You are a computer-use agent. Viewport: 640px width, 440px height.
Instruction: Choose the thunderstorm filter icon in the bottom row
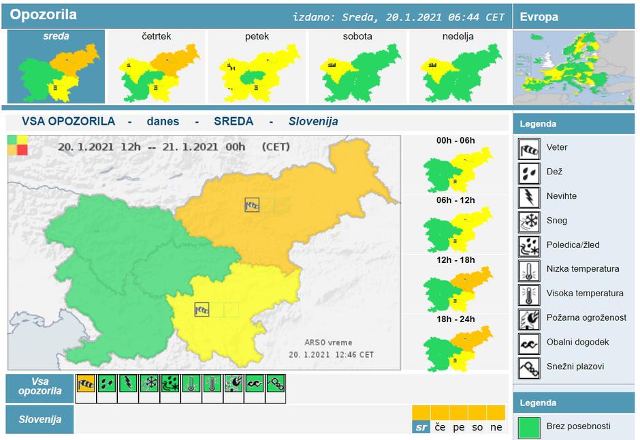128,384
